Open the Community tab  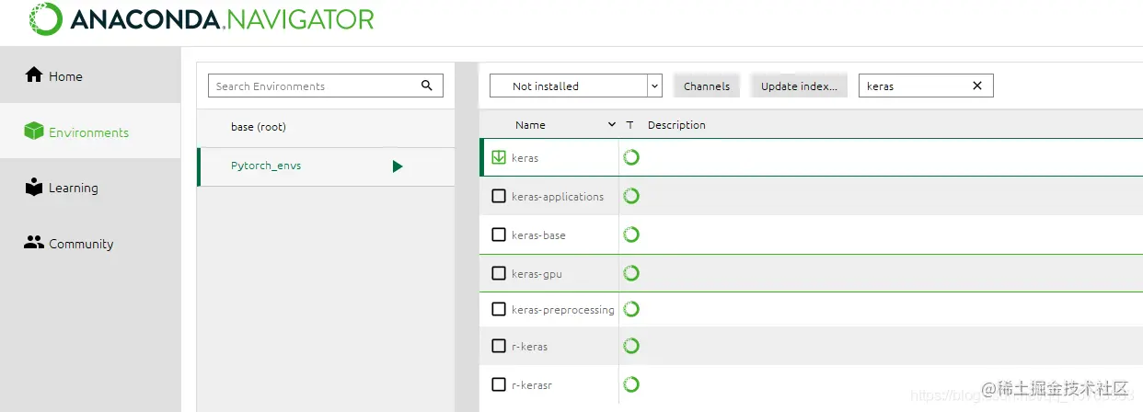(x=90, y=243)
